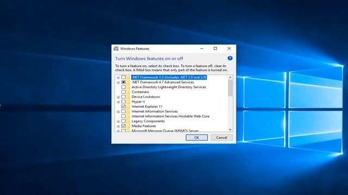Expand the Internet Information Services node
This screenshot has width=348, height=195.
(x=119, y=112)
